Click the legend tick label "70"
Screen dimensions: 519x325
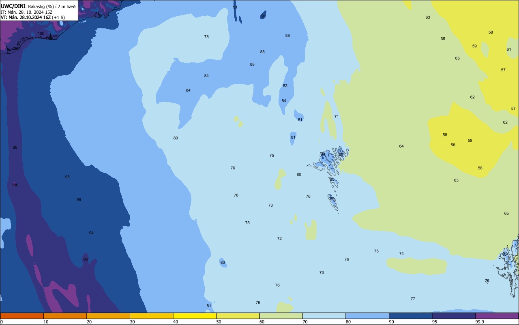click(305, 322)
